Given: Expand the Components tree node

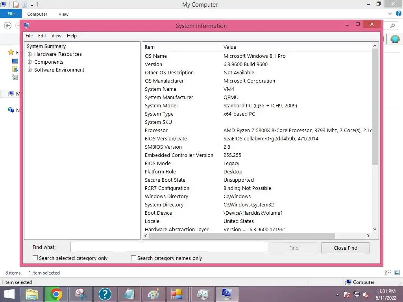Looking at the screenshot, I should pyautogui.click(x=30, y=62).
